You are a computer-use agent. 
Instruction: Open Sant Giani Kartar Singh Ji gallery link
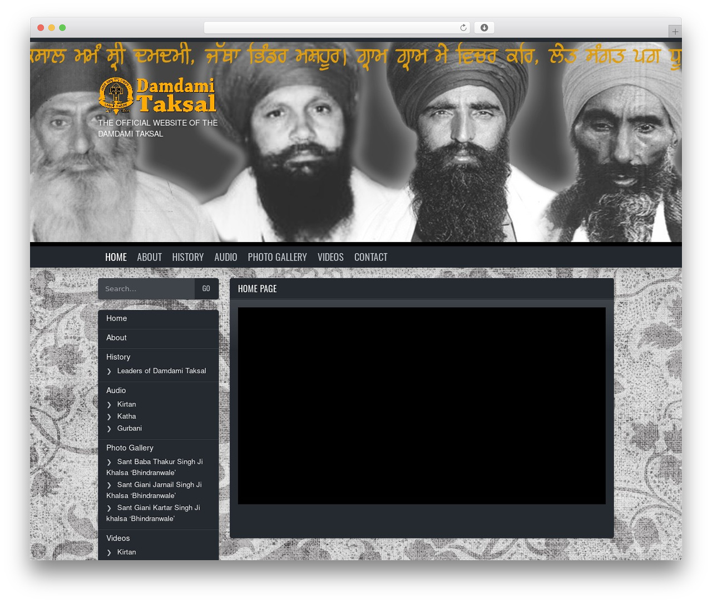[x=153, y=513]
